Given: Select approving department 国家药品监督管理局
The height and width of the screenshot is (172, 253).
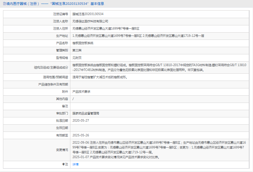Looking at the screenshot, I should point(86,113).
